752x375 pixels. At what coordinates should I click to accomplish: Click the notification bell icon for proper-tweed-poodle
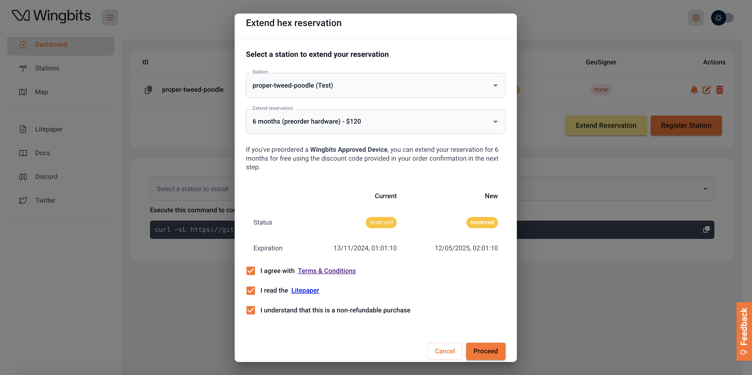(x=694, y=90)
